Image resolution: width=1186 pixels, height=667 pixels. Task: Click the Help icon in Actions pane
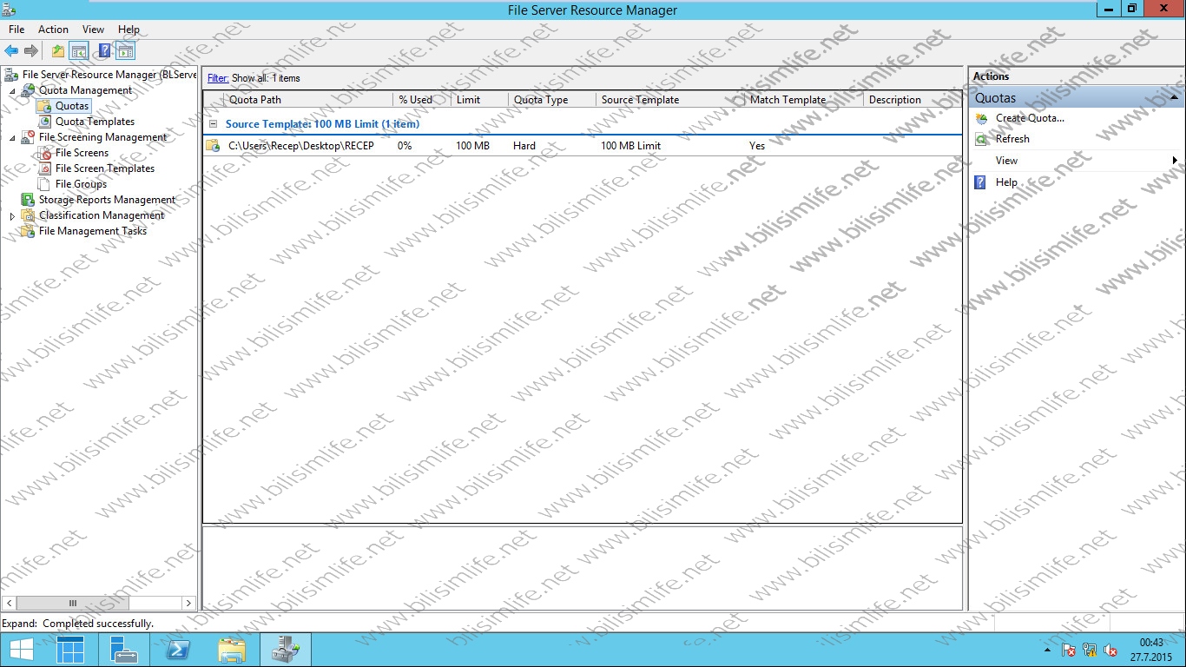(981, 182)
